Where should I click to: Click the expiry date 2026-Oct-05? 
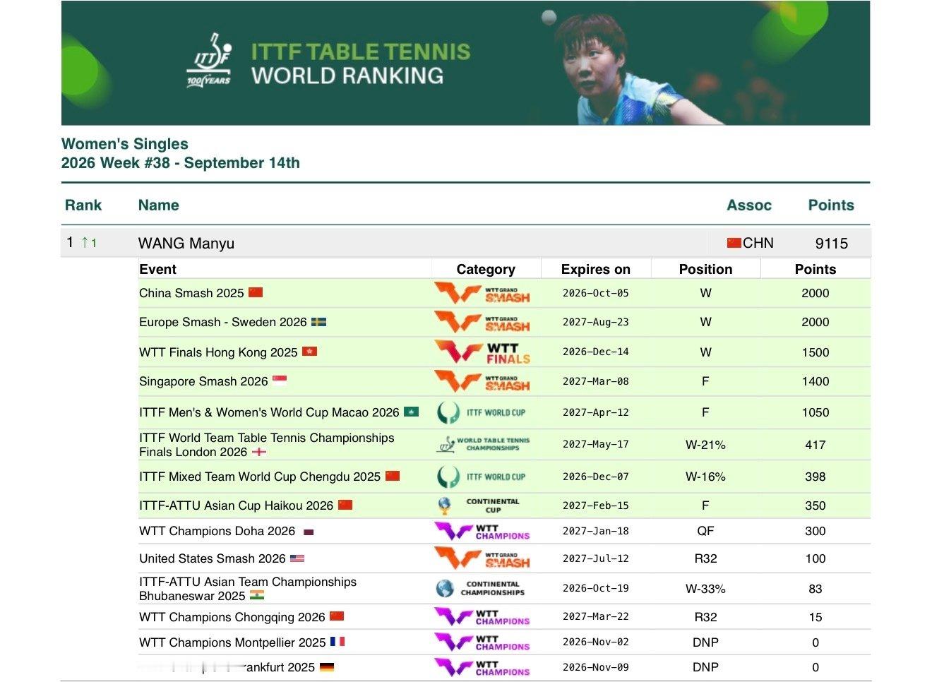(596, 293)
